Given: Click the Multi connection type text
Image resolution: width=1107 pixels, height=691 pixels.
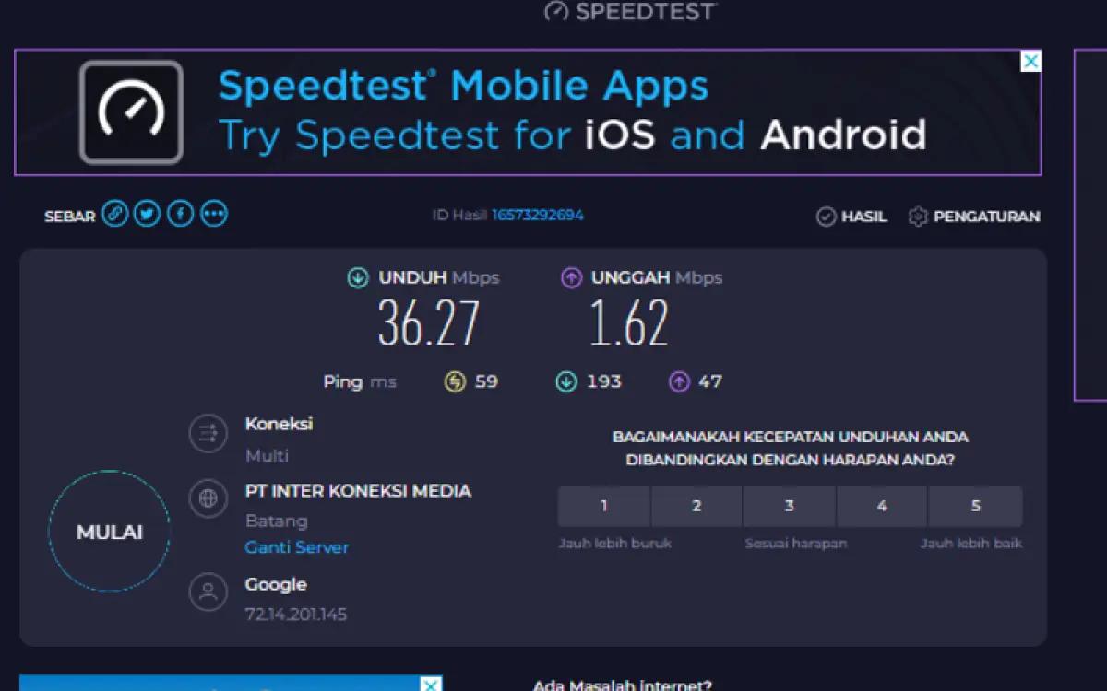Looking at the screenshot, I should point(267,455).
